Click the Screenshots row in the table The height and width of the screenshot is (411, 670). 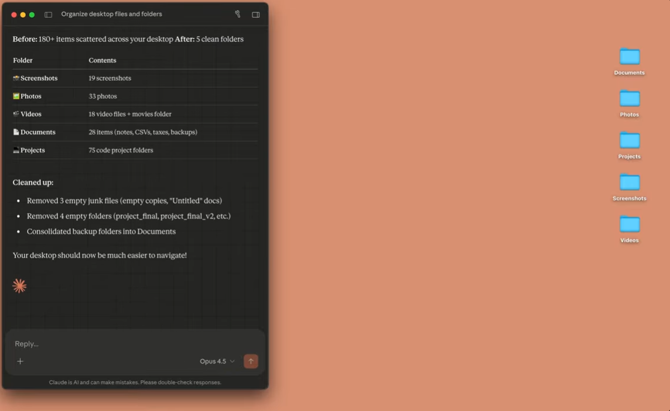coord(39,78)
